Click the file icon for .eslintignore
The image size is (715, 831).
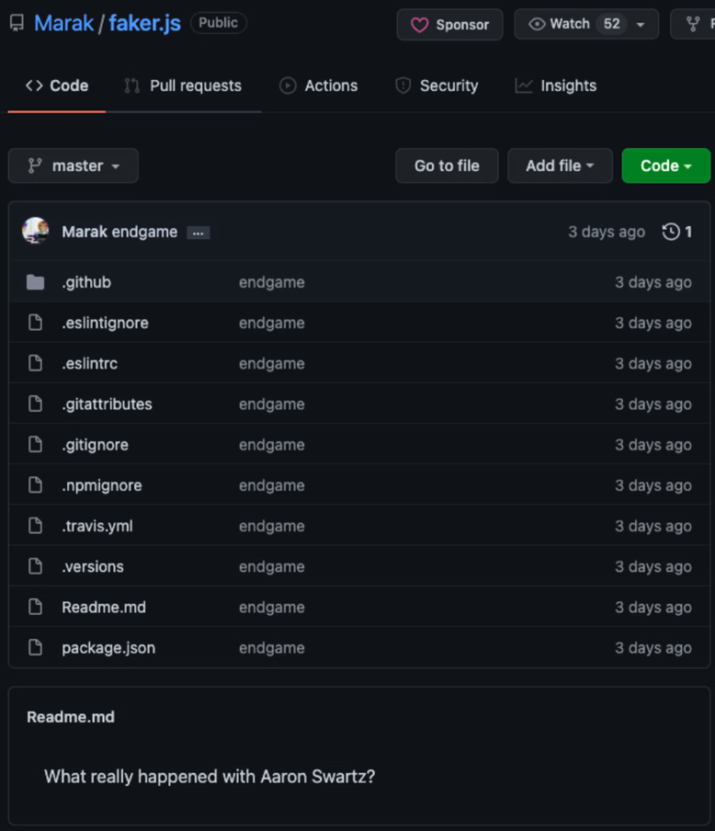36,323
